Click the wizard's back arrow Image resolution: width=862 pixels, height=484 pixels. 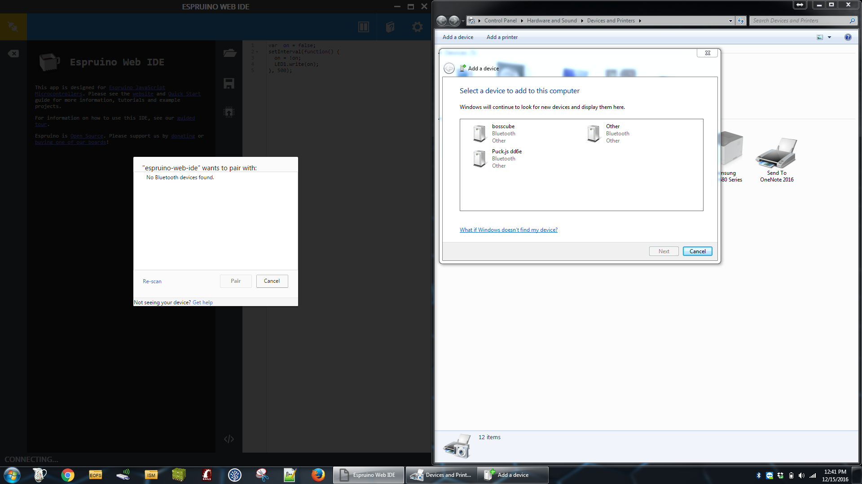(x=449, y=68)
